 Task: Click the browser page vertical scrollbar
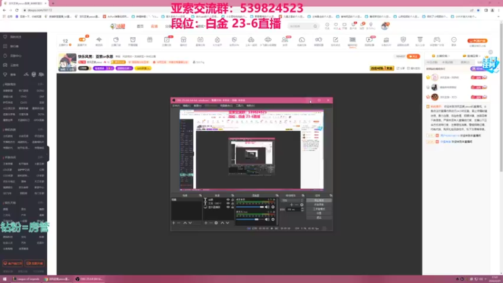pyautogui.click(x=501, y=96)
